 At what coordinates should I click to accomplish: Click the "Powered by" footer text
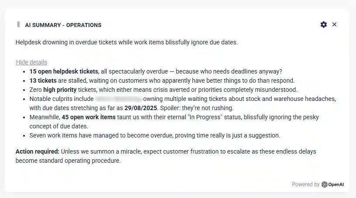coord(305,185)
